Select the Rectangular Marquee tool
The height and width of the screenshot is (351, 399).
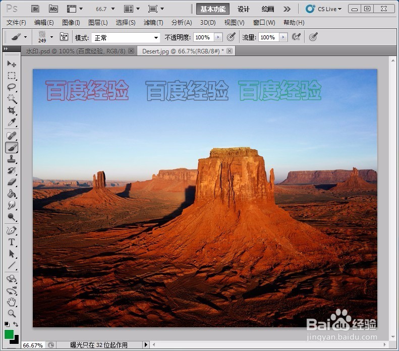12,76
